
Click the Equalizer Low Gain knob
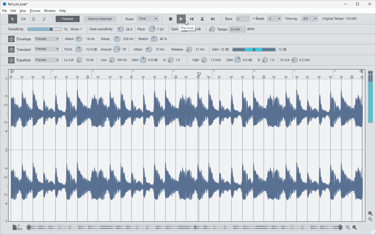pos(143,60)
